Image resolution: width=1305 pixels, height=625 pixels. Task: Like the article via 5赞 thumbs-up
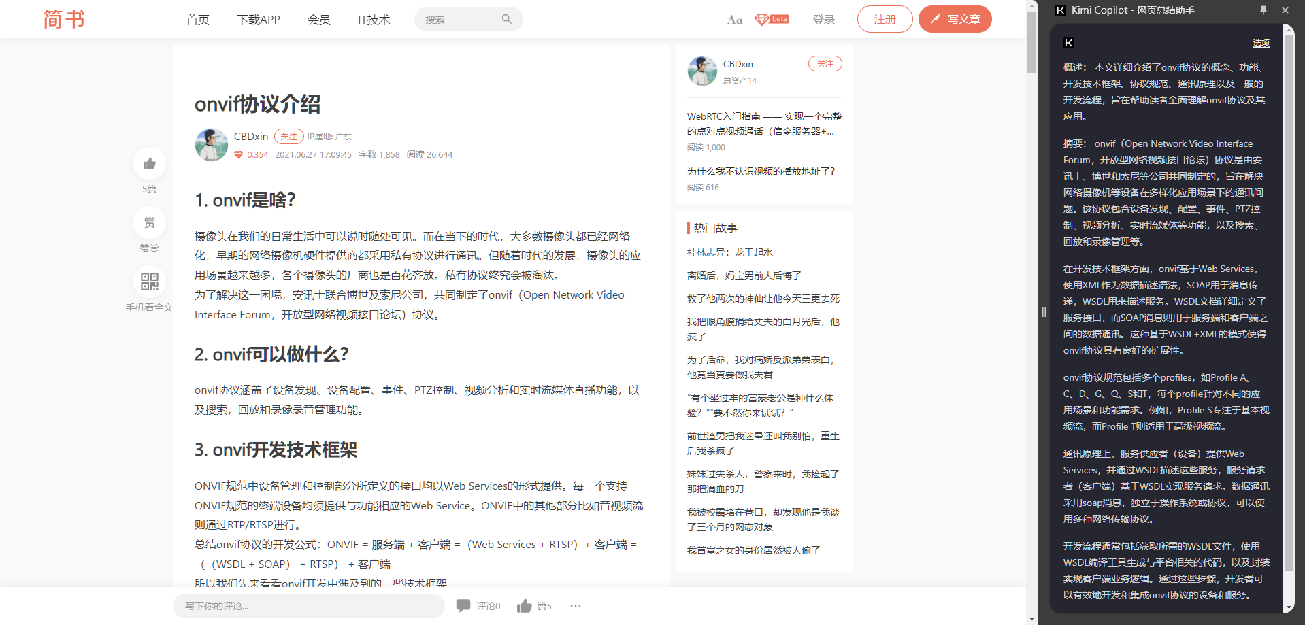[149, 163]
